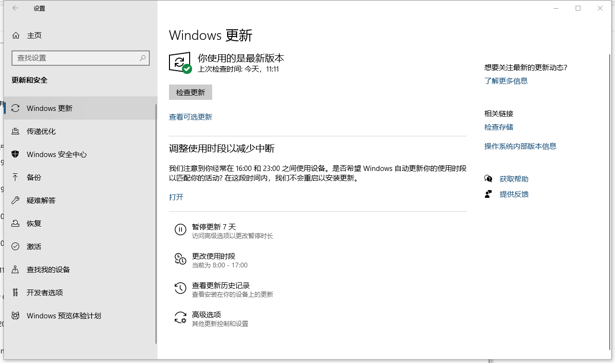Click the 获取帮助 link text
This screenshot has width=615, height=363.
(x=514, y=179)
